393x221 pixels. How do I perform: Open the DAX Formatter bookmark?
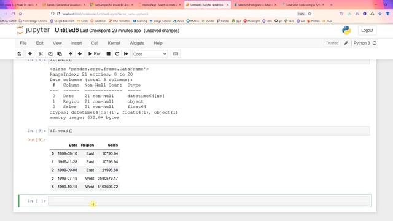click(119, 21)
